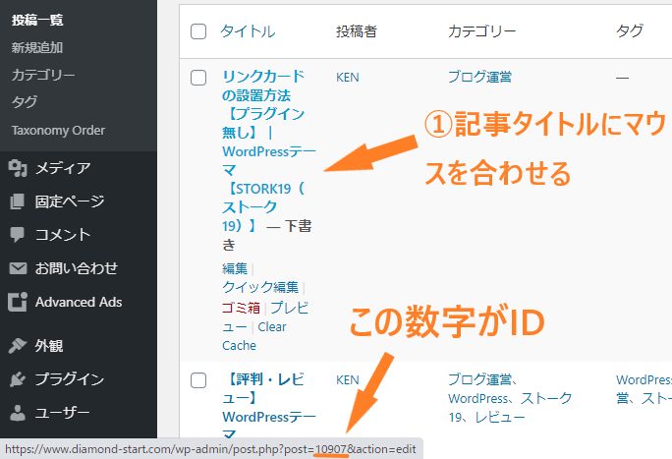
Task: Check the box for リンクカードの設置方法 post
Action: click(198, 78)
